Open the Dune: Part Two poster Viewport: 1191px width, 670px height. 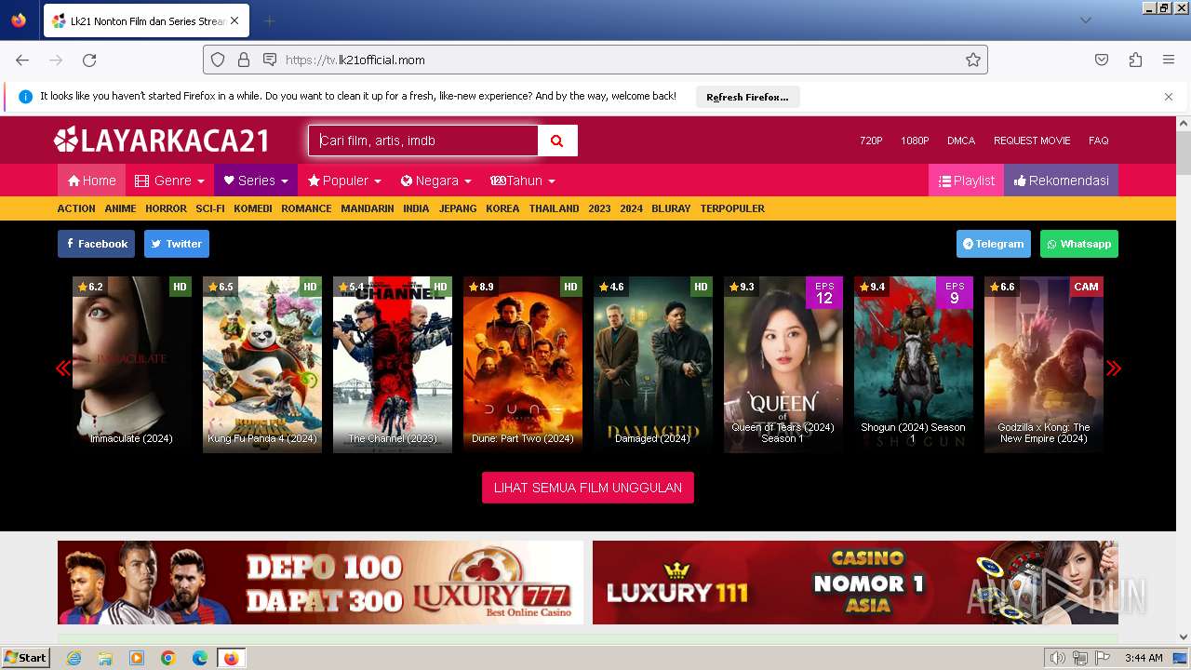pos(523,365)
